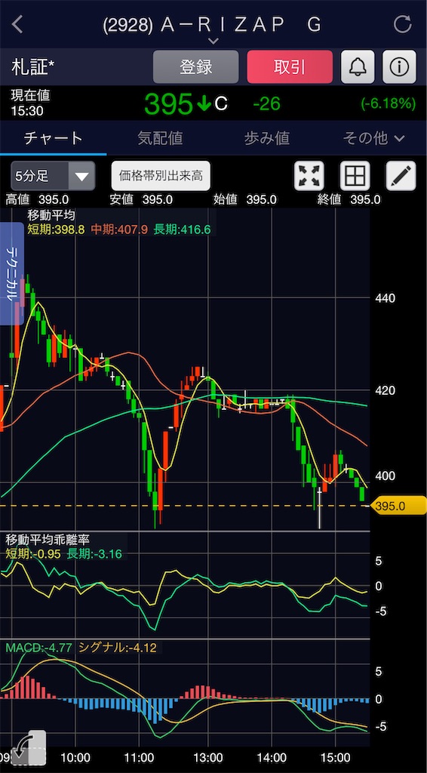The height and width of the screenshot is (773, 427).
Task: Open the 5分足 timeframe dropdown
Action: [53, 175]
